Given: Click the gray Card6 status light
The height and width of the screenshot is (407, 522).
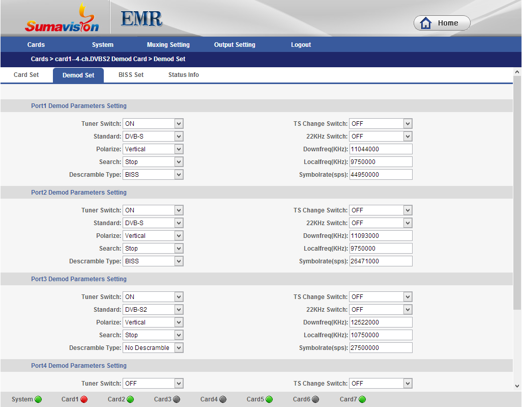Looking at the screenshot, I should pos(315,399).
